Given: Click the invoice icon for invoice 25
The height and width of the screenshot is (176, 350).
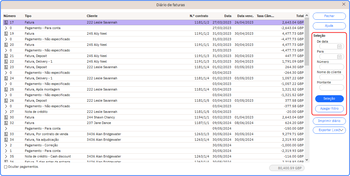Looking at the screenshot, I should coord(6,89).
